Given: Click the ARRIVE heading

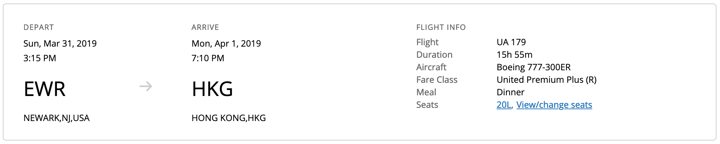Looking at the screenshot, I should pos(205,27).
